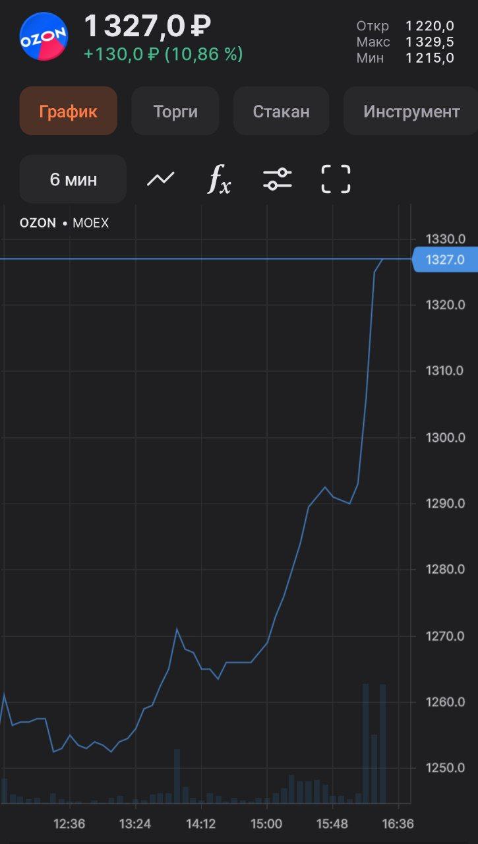Switch to the График tab
Screen dimensions: 478x844
tap(69, 111)
